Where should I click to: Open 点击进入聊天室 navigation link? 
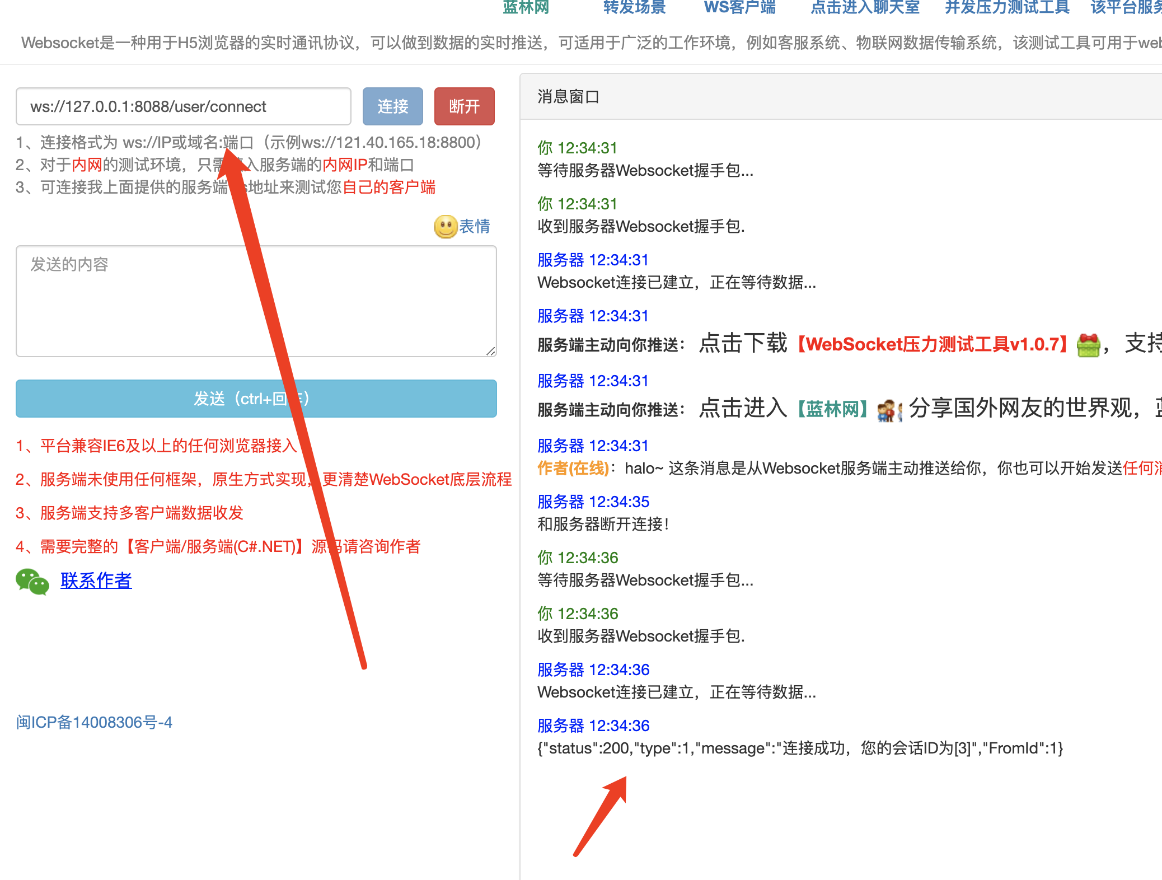pos(865,7)
